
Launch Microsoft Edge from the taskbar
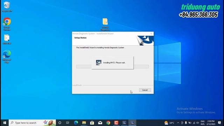[76, 123]
